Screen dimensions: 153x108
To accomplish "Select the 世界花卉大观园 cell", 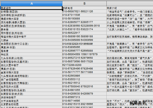I will 31,87.
